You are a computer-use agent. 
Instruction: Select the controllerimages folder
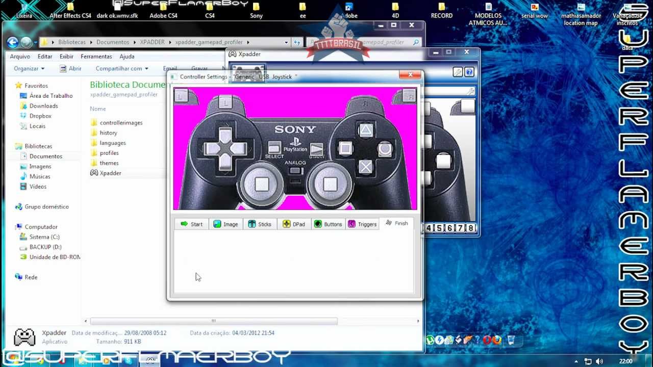point(121,123)
